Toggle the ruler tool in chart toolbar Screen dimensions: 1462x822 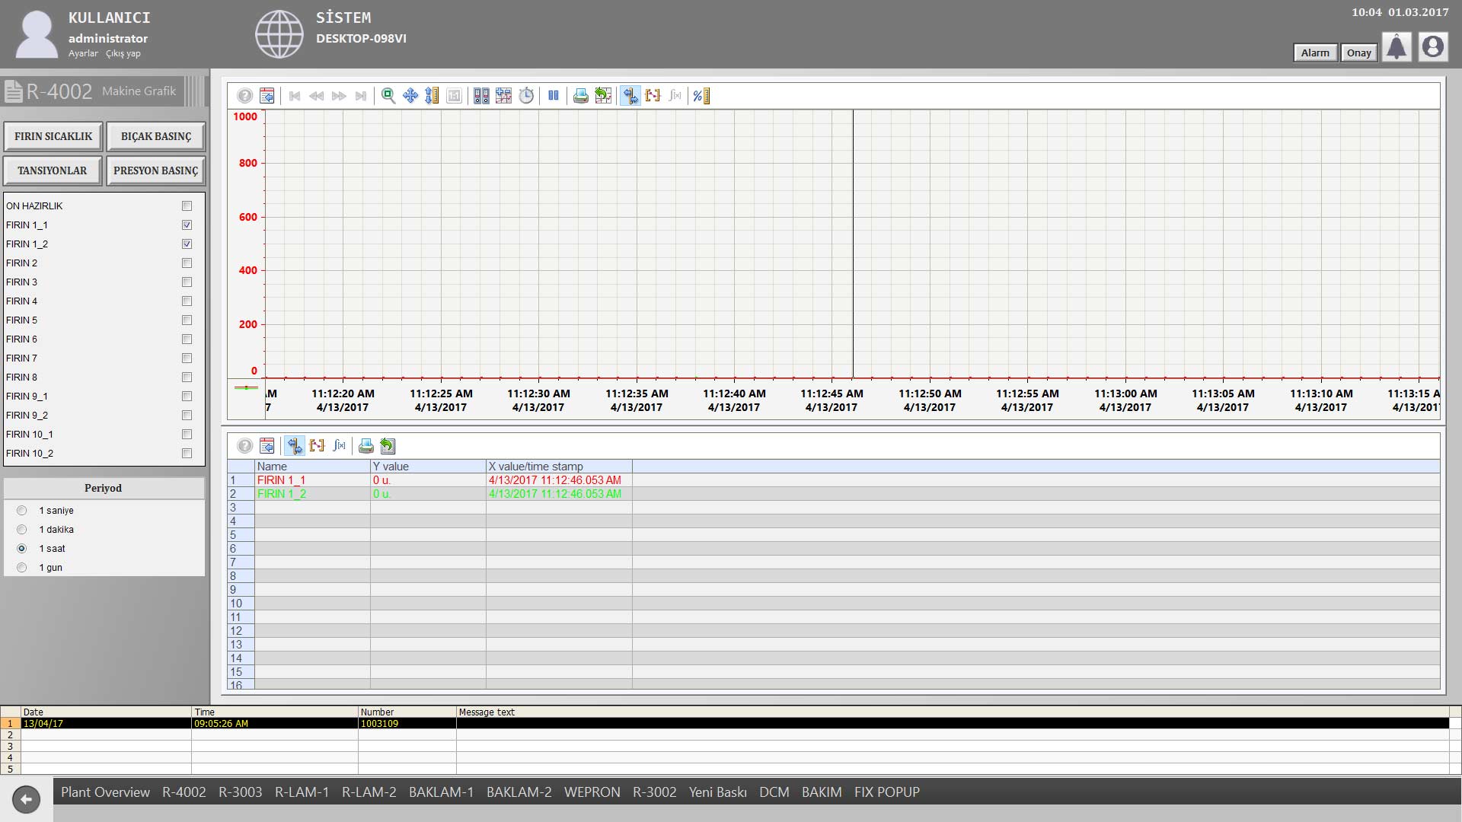click(x=630, y=96)
